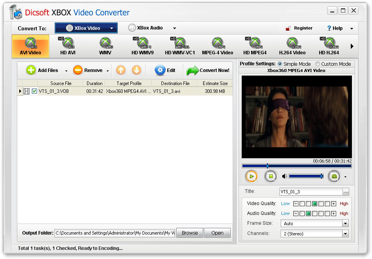The width and height of the screenshot is (372, 259).
Task: Set video quality to the fifth level box
Action: tap(328, 204)
